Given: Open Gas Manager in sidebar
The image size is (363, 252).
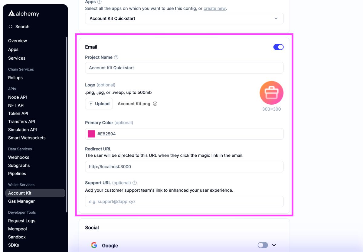Looking at the screenshot, I should click(21, 201).
